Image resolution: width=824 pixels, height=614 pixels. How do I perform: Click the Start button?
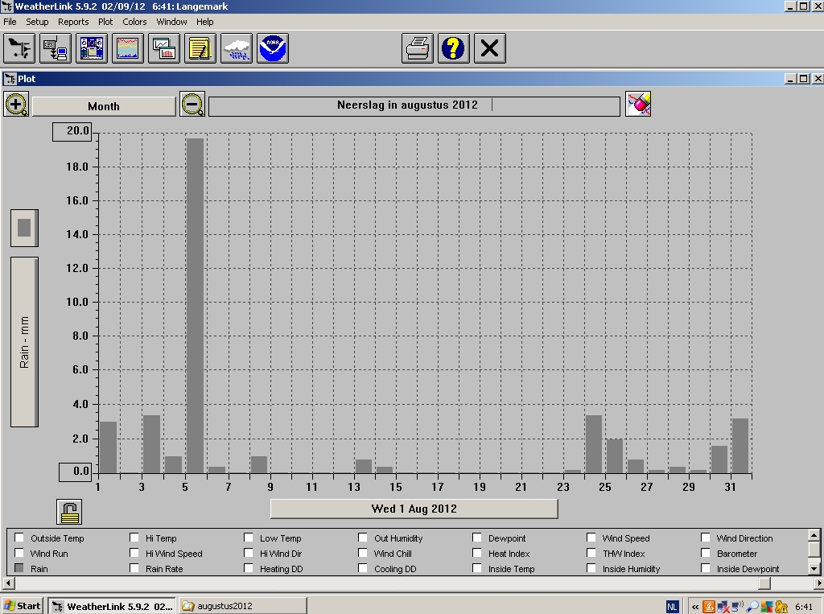(23, 606)
